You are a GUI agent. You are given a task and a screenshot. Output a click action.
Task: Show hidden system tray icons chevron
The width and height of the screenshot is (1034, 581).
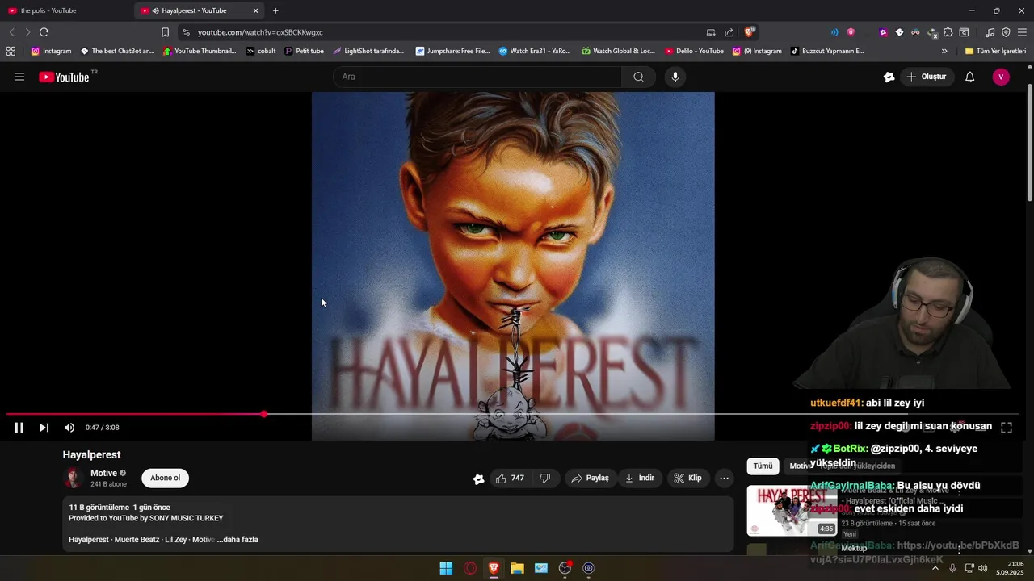(935, 568)
